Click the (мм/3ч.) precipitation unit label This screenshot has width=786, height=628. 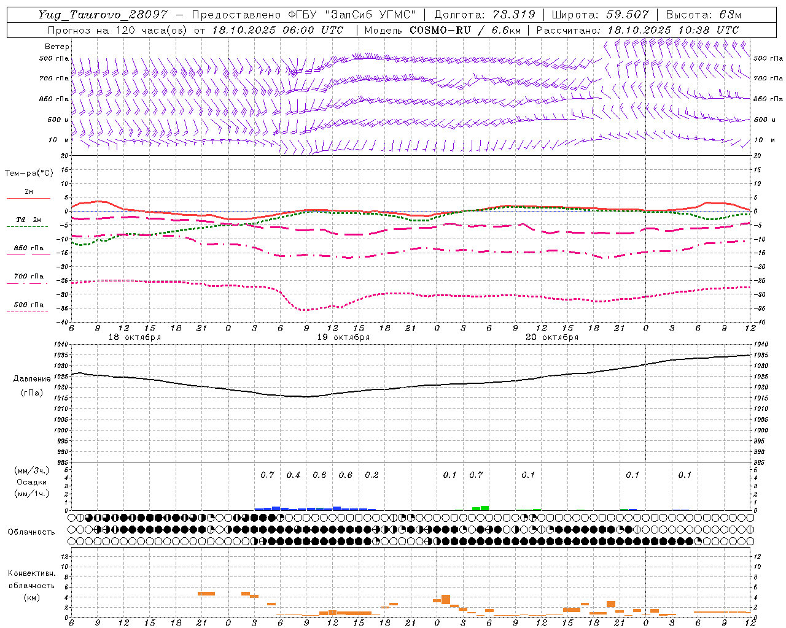coord(32,471)
